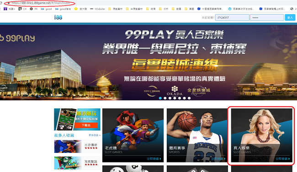297x172 pixels.
Task: Select the last banner carousel dot
Action: (189, 98)
